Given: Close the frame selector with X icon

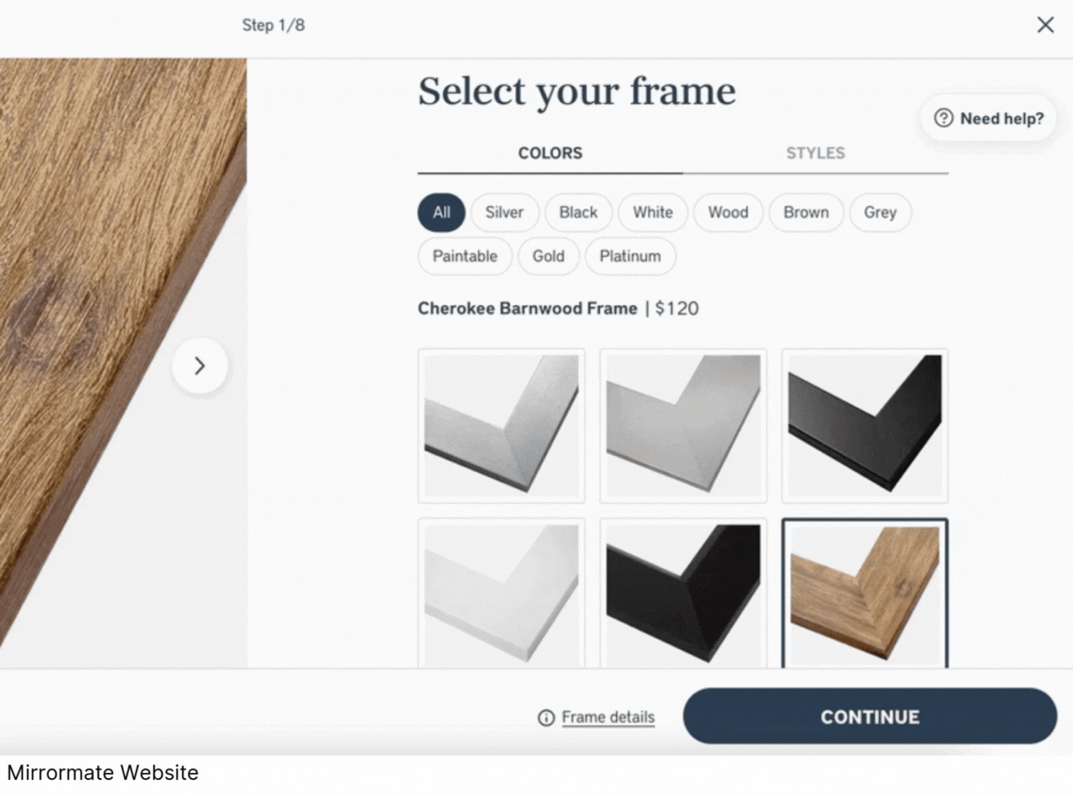Looking at the screenshot, I should pyautogui.click(x=1045, y=25).
